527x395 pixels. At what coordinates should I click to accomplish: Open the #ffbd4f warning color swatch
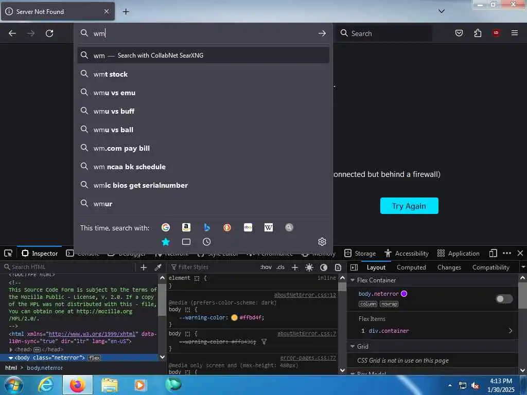[x=234, y=317]
